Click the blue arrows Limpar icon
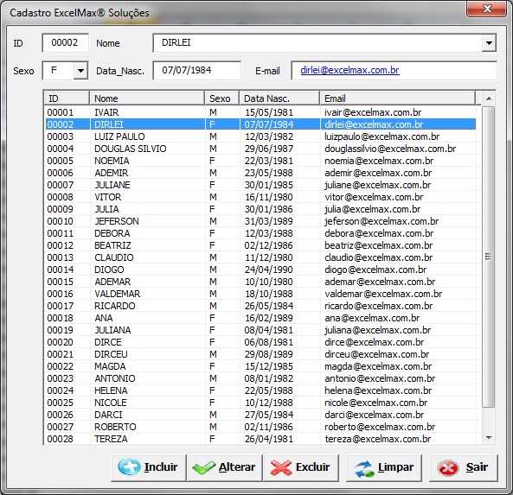The image size is (513, 495). click(x=364, y=468)
